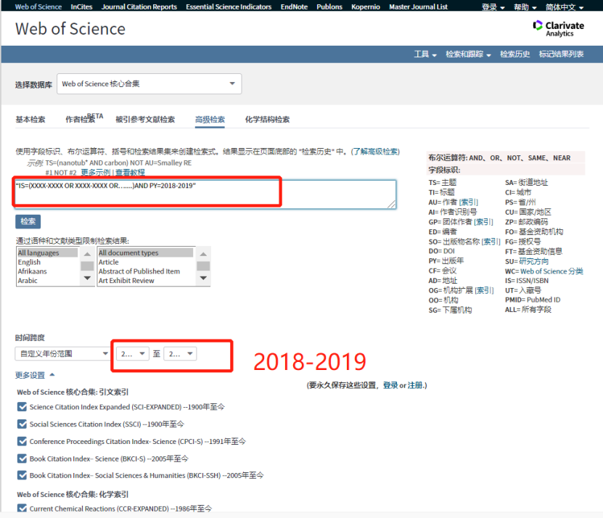Open the SU 研究方向 link

pyautogui.click(x=534, y=261)
